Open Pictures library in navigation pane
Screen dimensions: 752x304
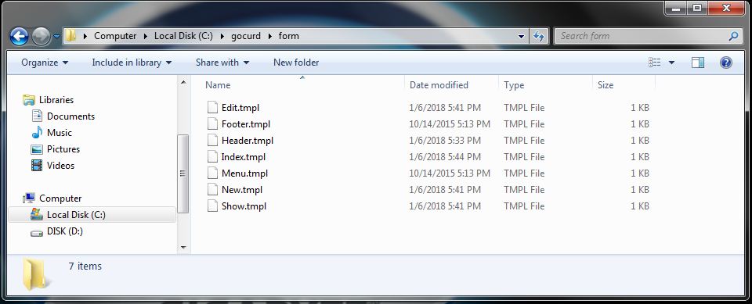click(63, 149)
